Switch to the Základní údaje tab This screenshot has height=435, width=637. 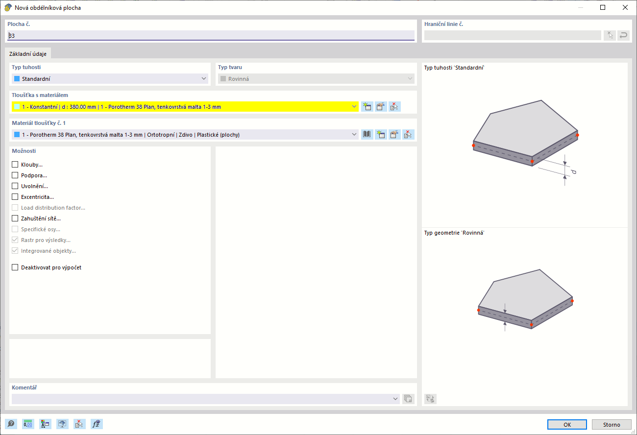click(x=28, y=54)
